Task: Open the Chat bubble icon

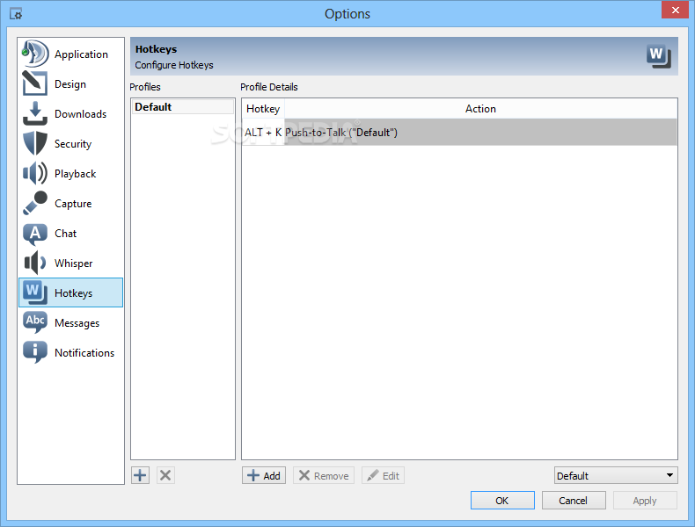Action: click(35, 234)
